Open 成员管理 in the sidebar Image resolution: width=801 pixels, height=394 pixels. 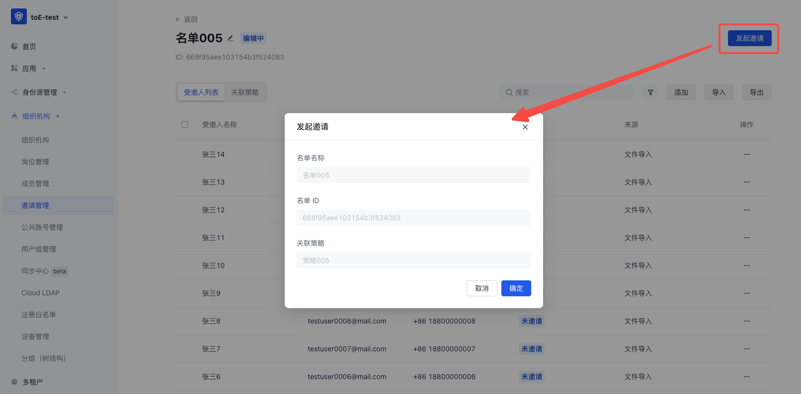pyautogui.click(x=35, y=184)
